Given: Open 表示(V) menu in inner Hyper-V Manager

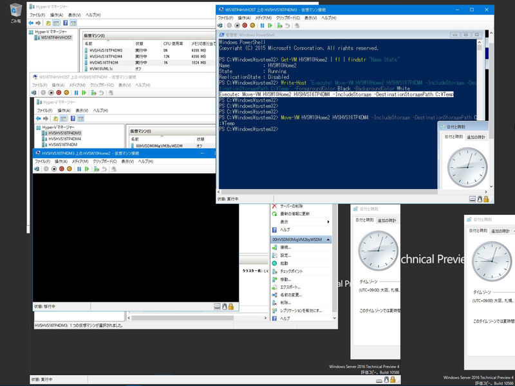Looking at the screenshot, I should (82, 110).
